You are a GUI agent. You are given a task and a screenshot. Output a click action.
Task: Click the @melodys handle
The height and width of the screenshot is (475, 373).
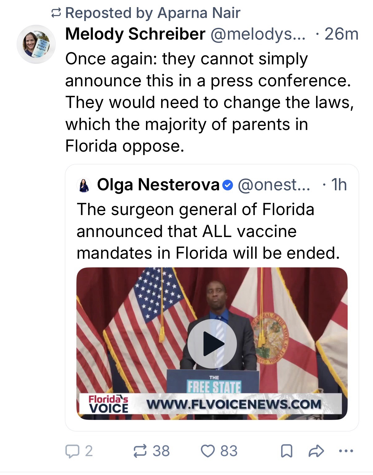258,34
